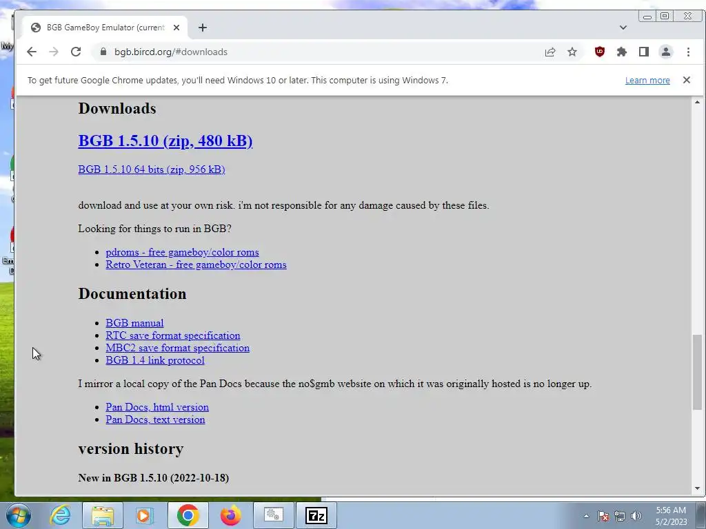Click the page scroll down arrow
Viewport: 706px width, 529px height.
click(x=697, y=488)
